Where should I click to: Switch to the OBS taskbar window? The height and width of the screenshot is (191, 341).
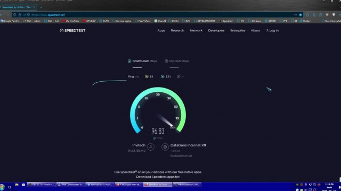coord(42,185)
